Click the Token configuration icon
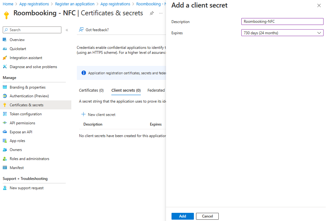The height and width of the screenshot is (221, 328). 4,114
